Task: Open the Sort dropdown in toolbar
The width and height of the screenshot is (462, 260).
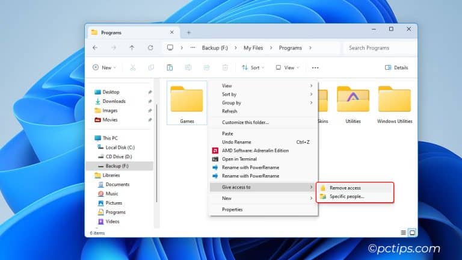Action: point(253,67)
